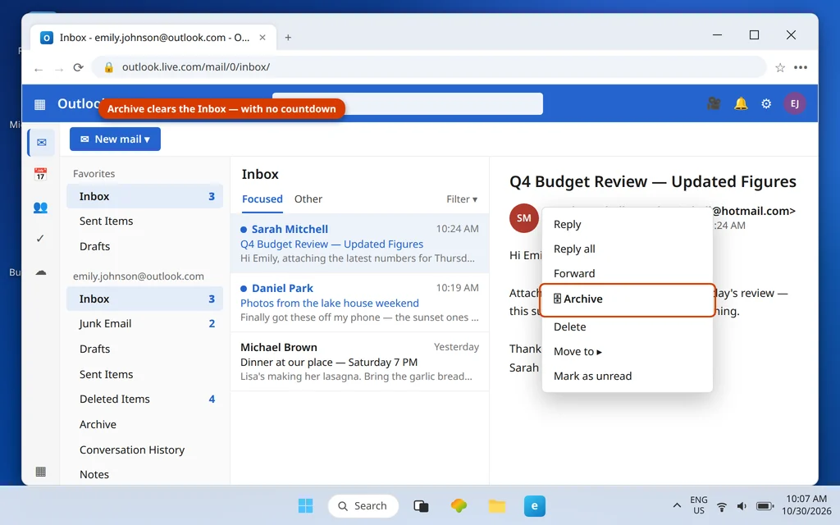Select Delete in context menu
This screenshot has height=525, width=840.
[x=628, y=326]
